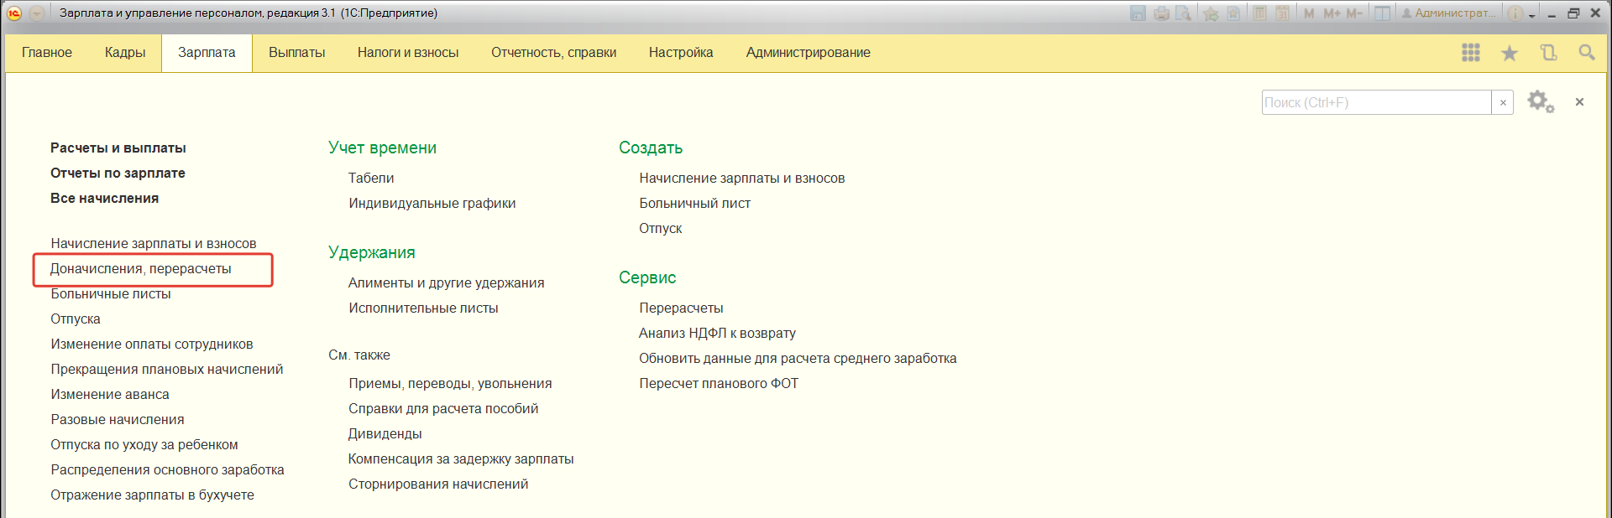Open Отпуска по уходу за ребенком
Screen dimensions: 1612x518
coord(144,444)
